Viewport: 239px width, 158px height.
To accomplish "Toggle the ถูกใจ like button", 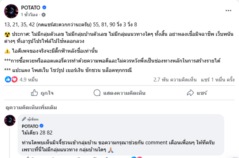I will (x=42, y=93).
